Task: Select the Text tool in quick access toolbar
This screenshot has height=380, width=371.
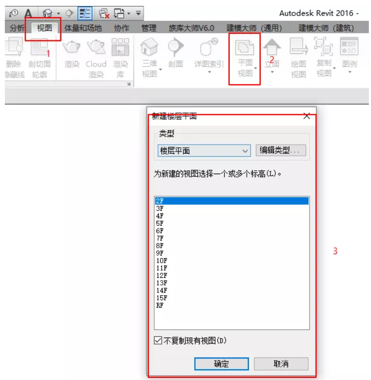Action: 28,13
